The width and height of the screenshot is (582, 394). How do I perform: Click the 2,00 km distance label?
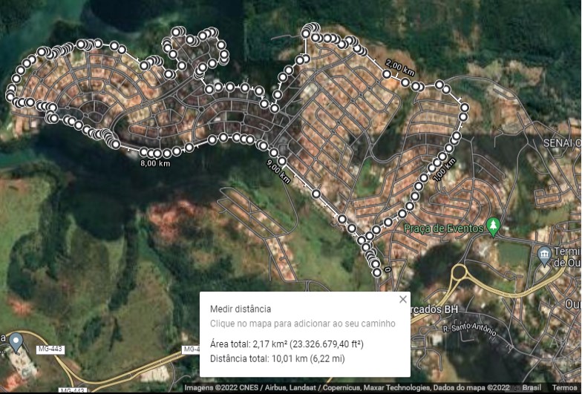[x=399, y=67]
